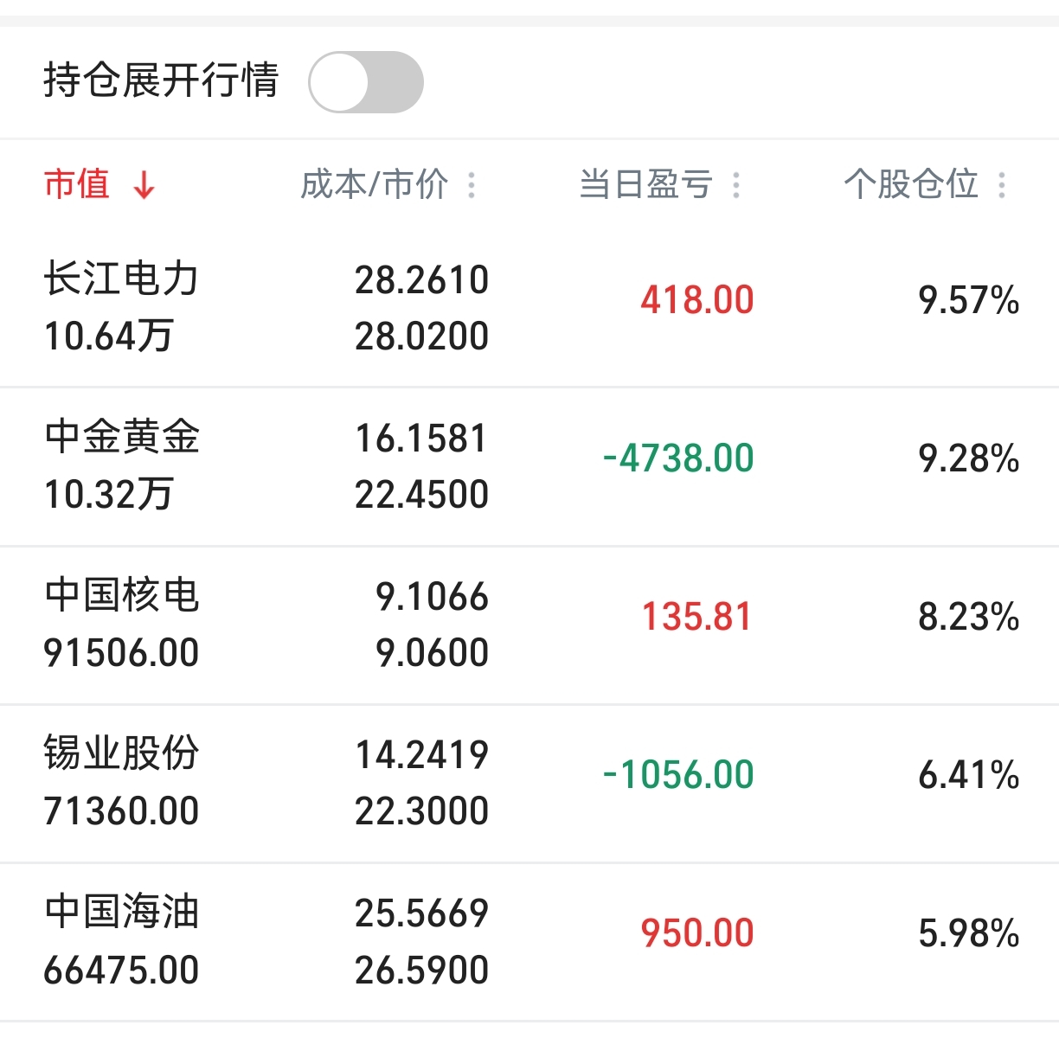Screen dimensions: 1059x1038
Task: Open options dots next to 当日盈亏
Action: (736, 185)
